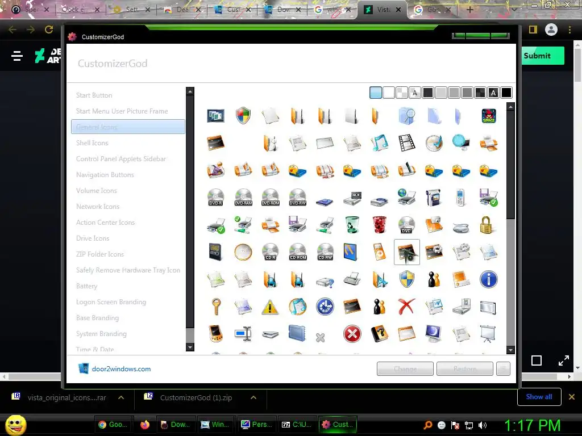Image resolution: width=582 pixels, height=436 pixels.
Task: Open the browser hamburger menu on DeviantArt
Action: pyautogui.click(x=16, y=56)
